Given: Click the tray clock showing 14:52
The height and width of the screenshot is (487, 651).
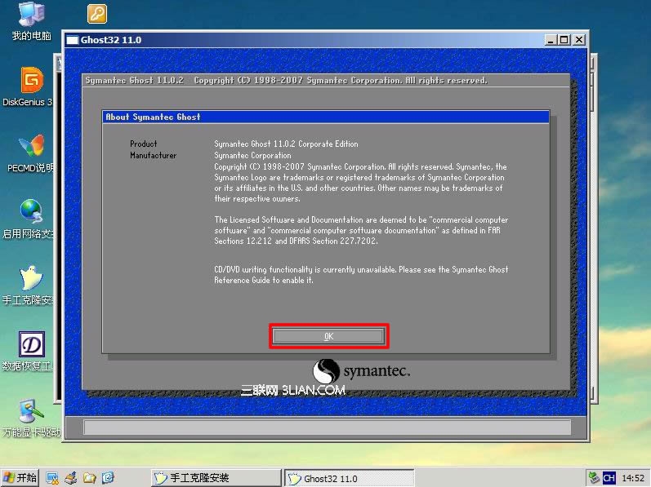Looking at the screenshot, I should tap(633, 478).
